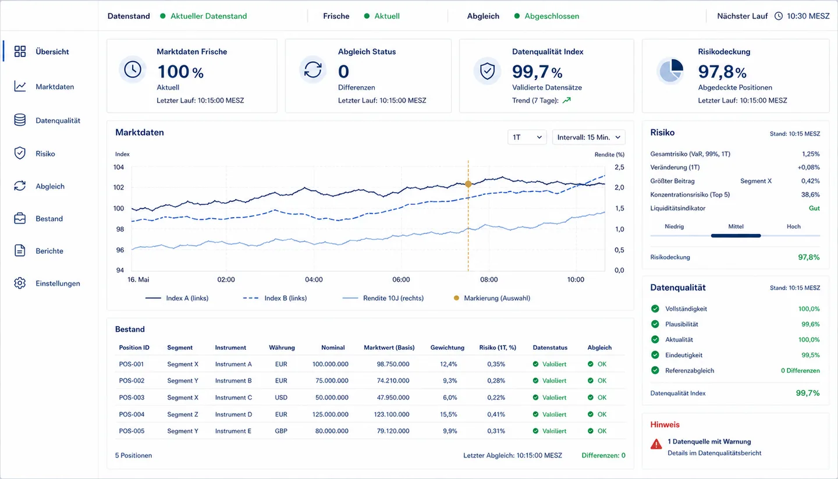
Task: Open the Intervall: 15 Min. dropdown
Action: [589, 137]
